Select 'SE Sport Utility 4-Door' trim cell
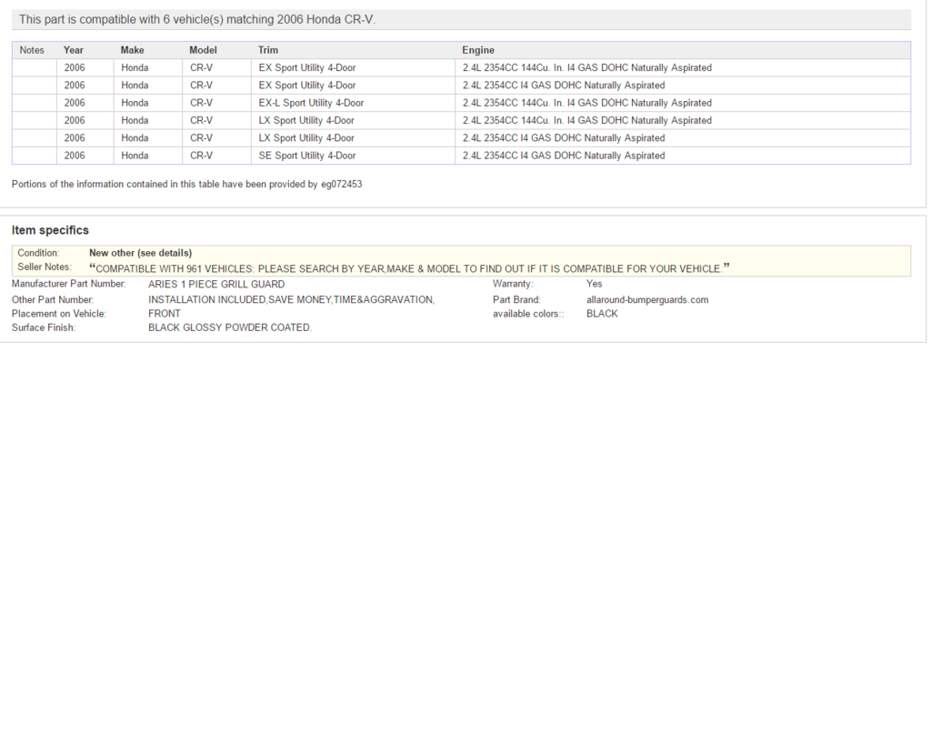 tap(353, 156)
